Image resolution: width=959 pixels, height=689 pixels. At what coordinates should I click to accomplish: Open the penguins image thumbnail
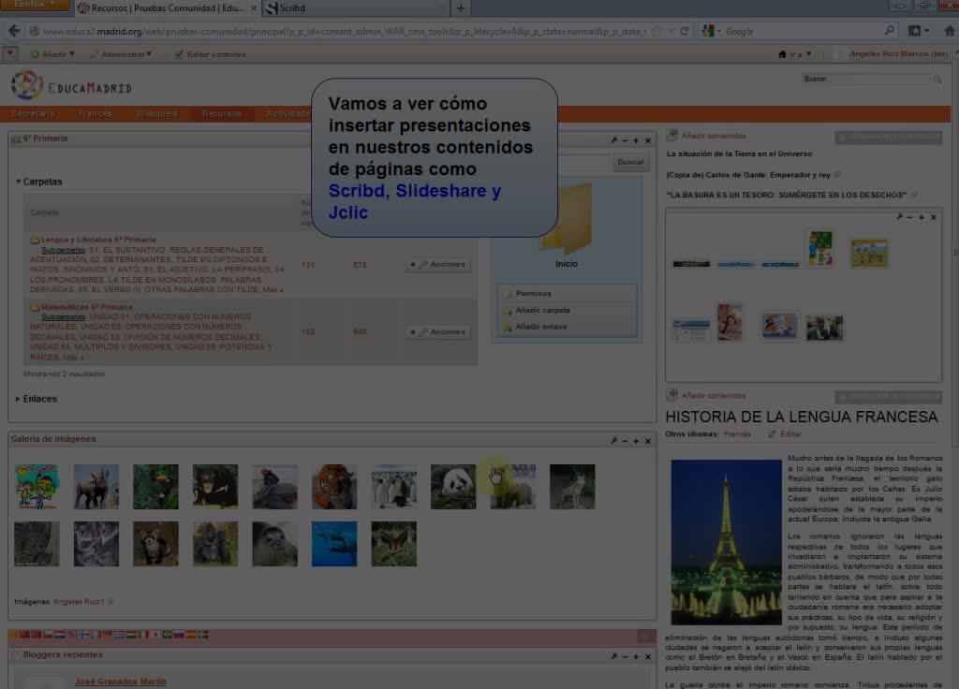(x=394, y=487)
